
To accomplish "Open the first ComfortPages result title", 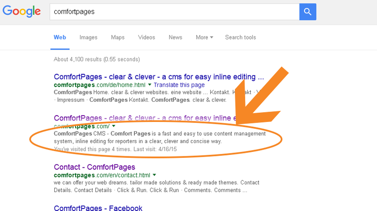I will tap(158, 77).
